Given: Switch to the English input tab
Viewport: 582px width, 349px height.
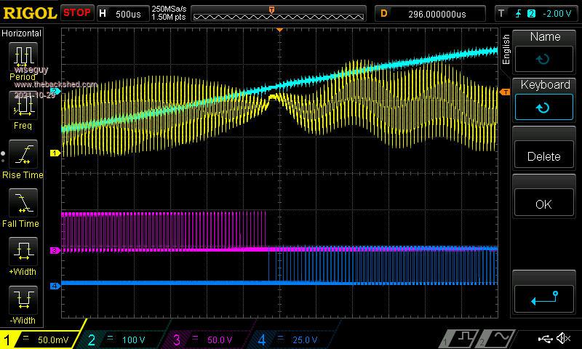Looking at the screenshot, I should [506, 51].
